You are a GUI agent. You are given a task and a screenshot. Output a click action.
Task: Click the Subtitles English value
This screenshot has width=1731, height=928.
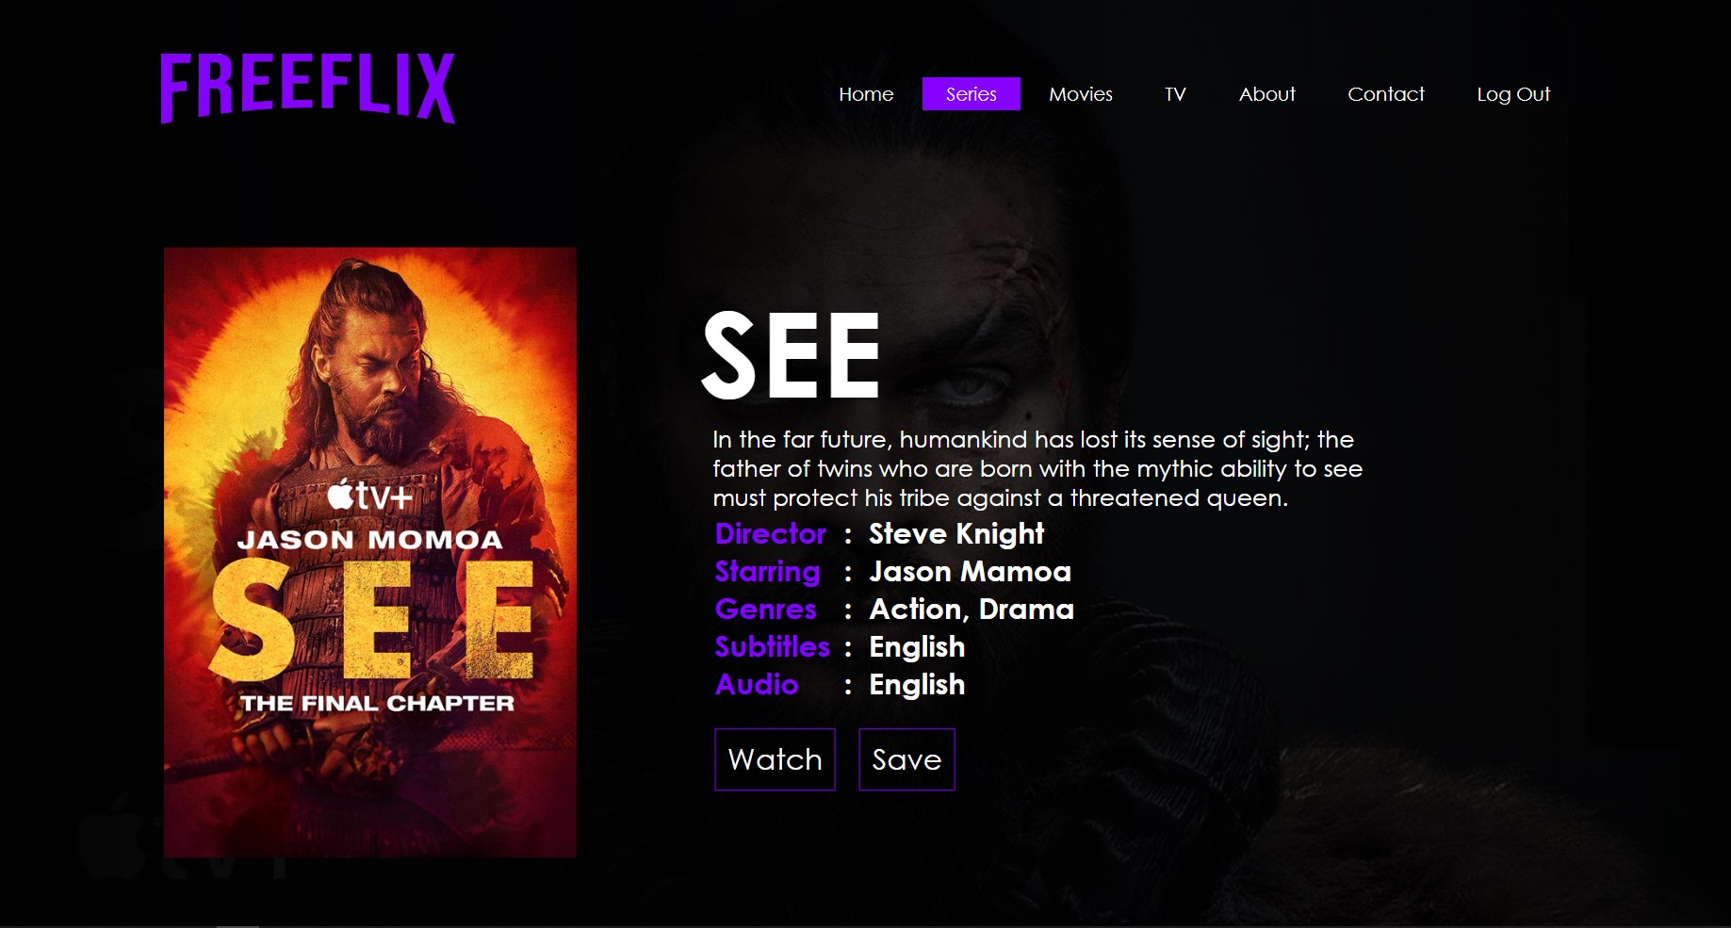point(917,647)
